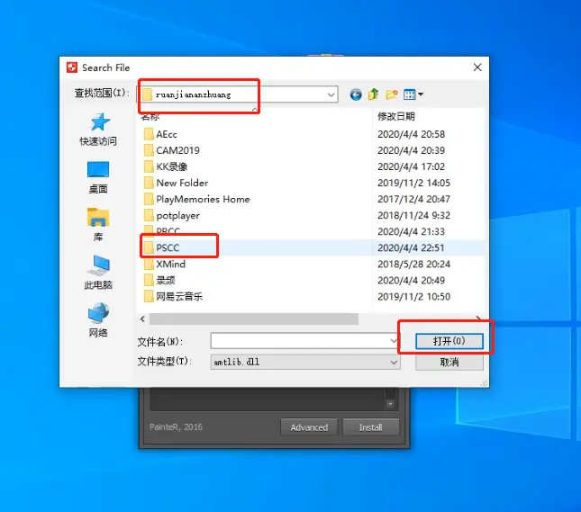Click the 2017/12/4 20:47 date cell

[x=413, y=199]
